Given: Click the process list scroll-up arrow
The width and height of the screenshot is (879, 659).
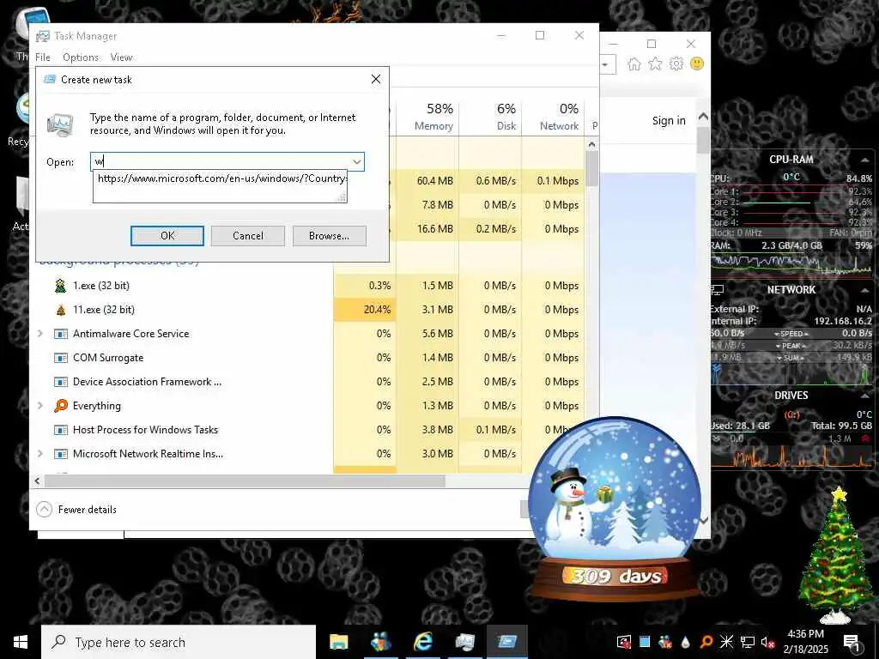Looking at the screenshot, I should 591,144.
